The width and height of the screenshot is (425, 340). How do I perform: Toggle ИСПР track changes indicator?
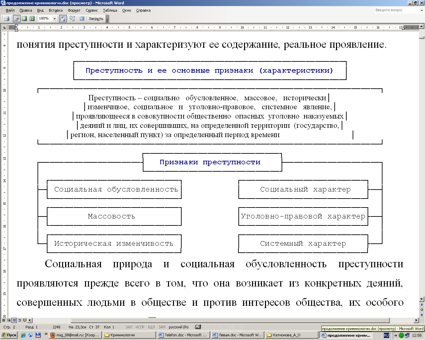(x=140, y=327)
